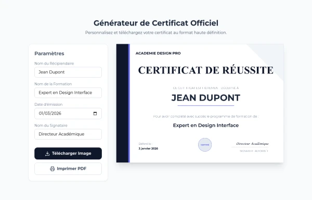Viewport: 312px width, 200px height.
Task: Click the Télécharger Image button label
Action: click(x=72, y=154)
